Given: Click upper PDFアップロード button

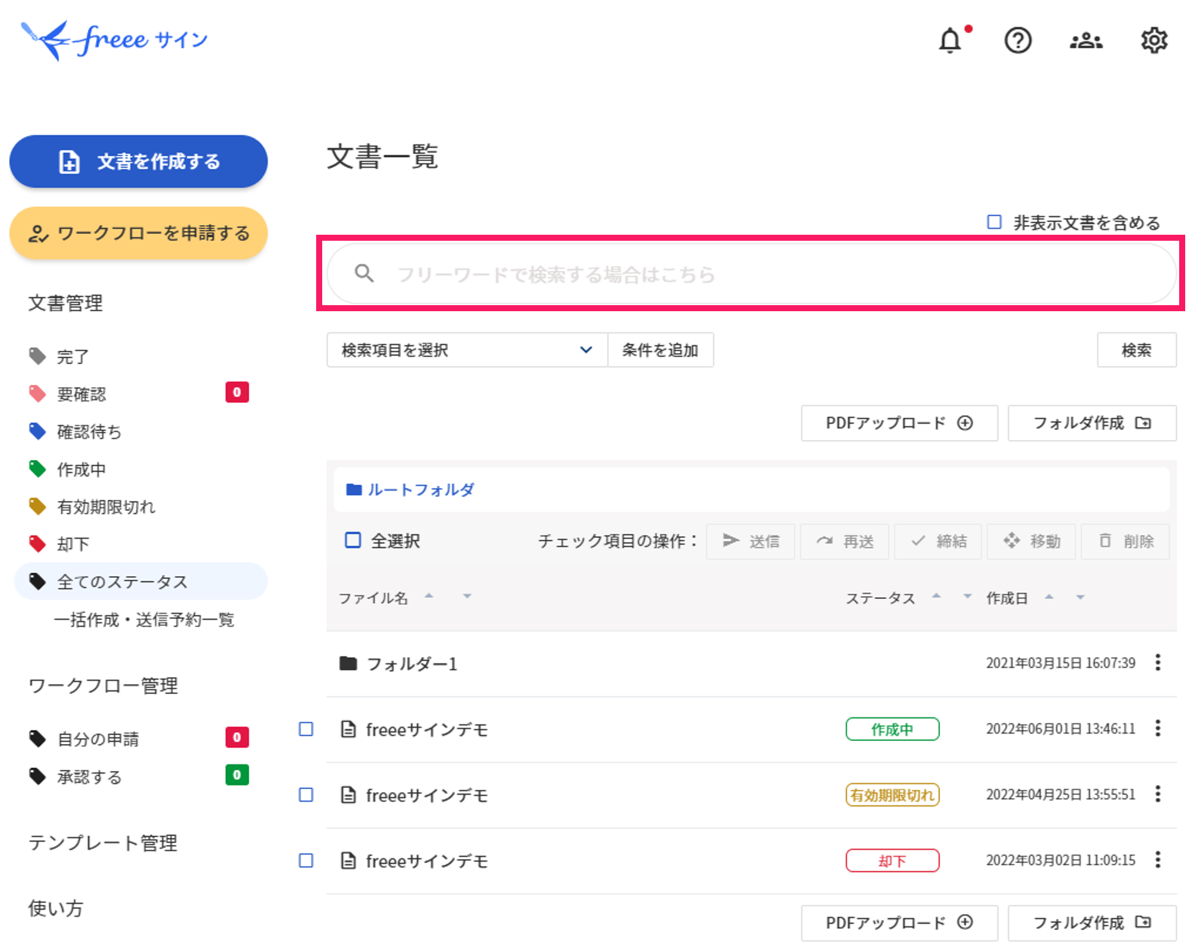Looking at the screenshot, I should tap(899, 423).
